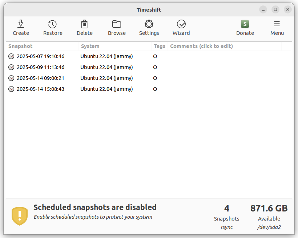Launch the Wizard checkmark icon
The height and width of the screenshot is (238, 298).
[181, 24]
